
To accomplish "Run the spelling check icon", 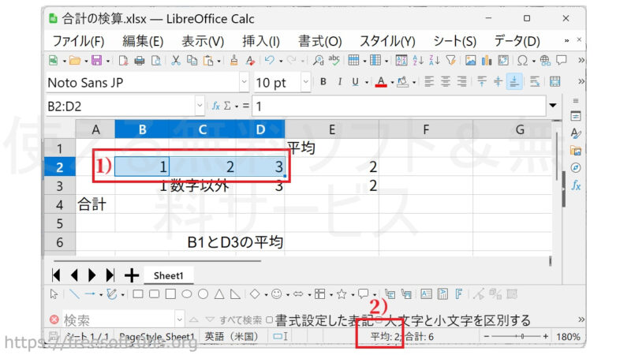I will click(x=334, y=61).
